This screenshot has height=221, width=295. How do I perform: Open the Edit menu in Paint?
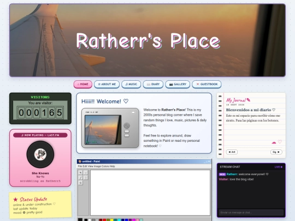click(85, 166)
